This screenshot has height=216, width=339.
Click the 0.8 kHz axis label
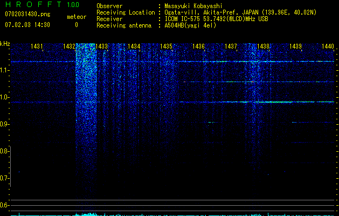[4, 151]
